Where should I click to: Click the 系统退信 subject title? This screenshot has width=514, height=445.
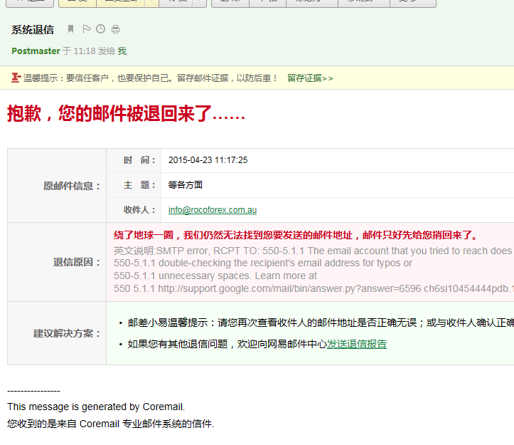(x=33, y=30)
